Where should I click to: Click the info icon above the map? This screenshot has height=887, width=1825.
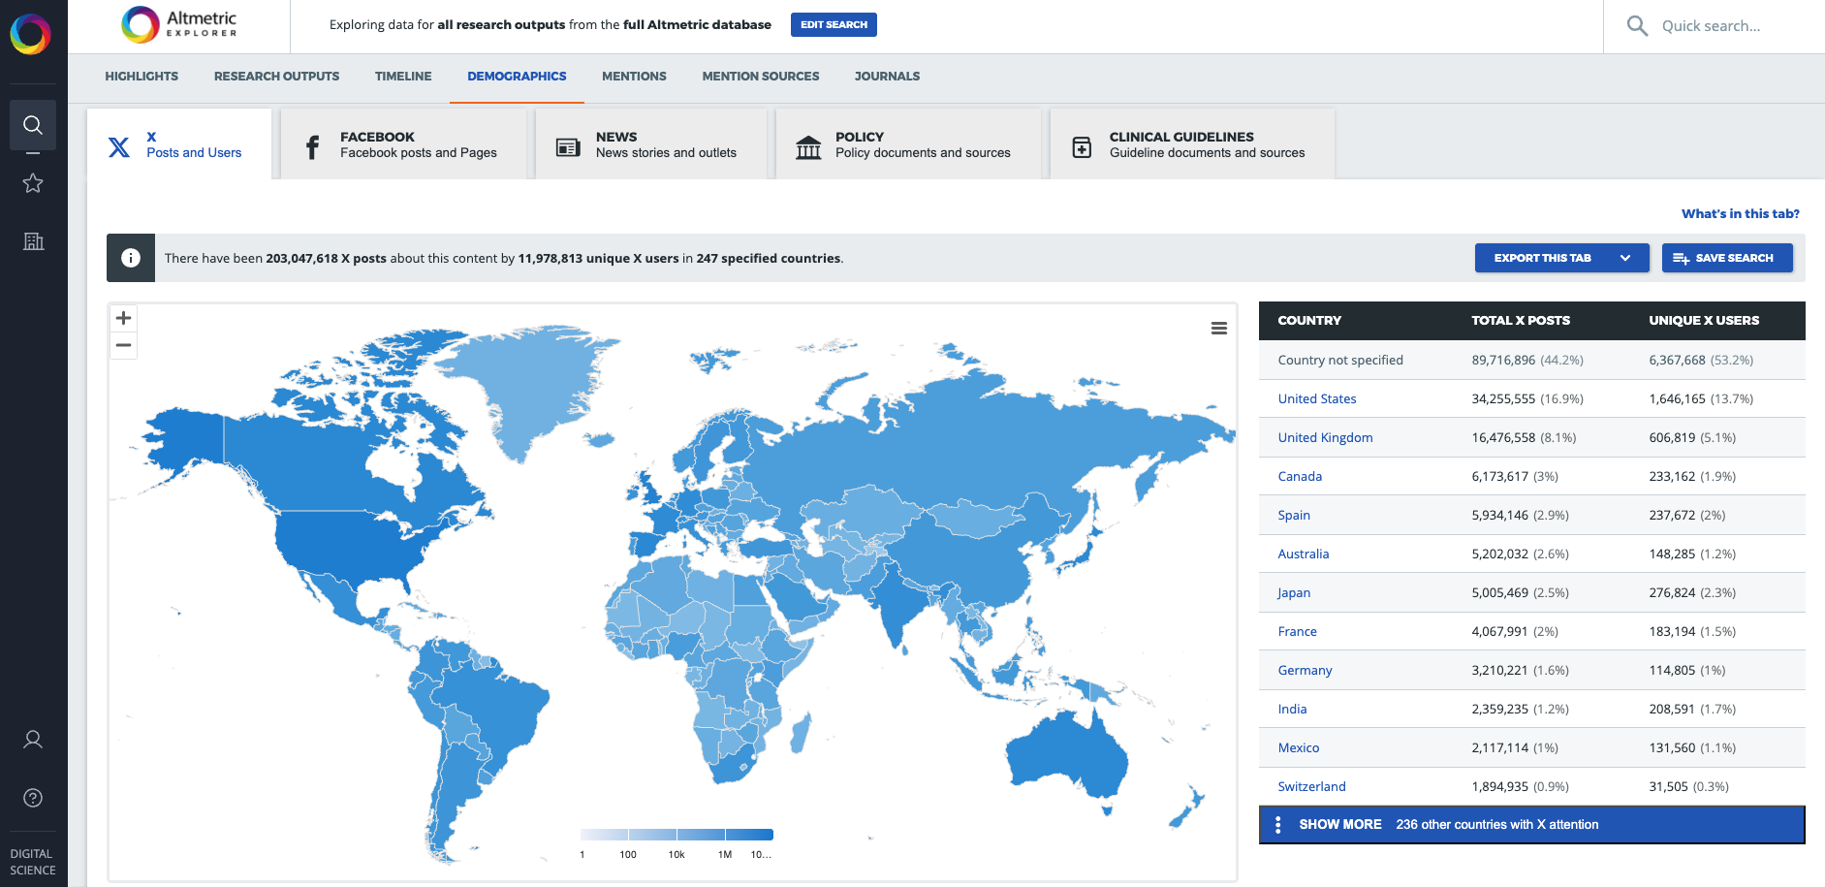point(130,257)
